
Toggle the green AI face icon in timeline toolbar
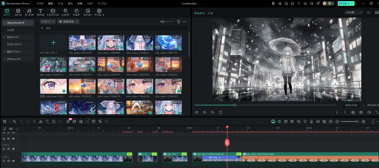273,121
